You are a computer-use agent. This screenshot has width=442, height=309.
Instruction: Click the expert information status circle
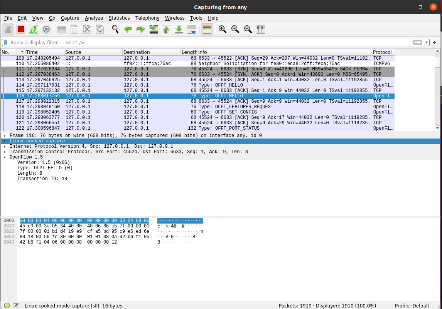7,306
